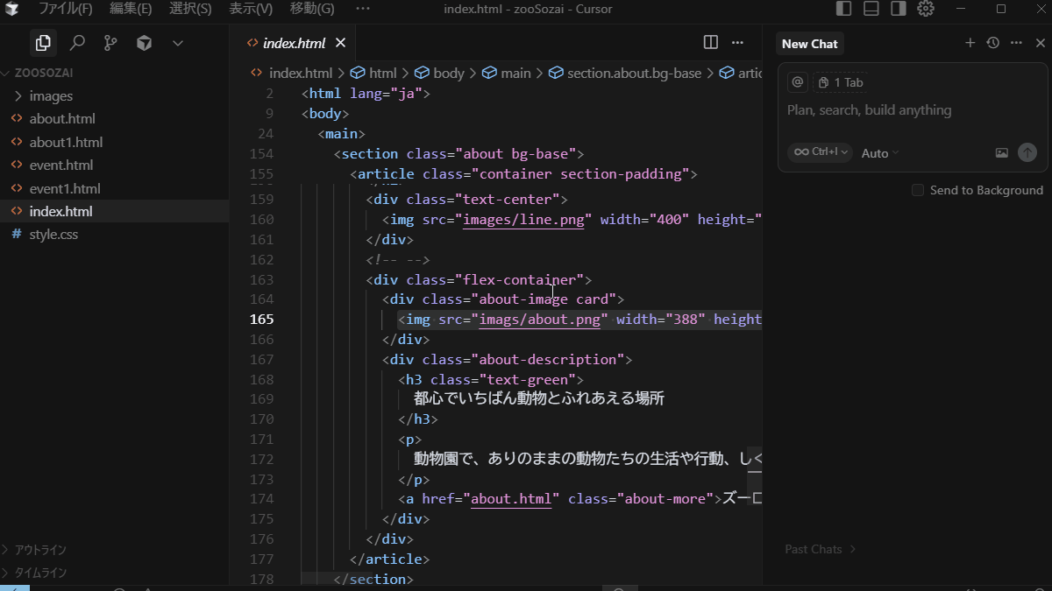The height and width of the screenshot is (591, 1052).
Task: Toggle the primary sidebar layout icon
Action: (x=843, y=9)
